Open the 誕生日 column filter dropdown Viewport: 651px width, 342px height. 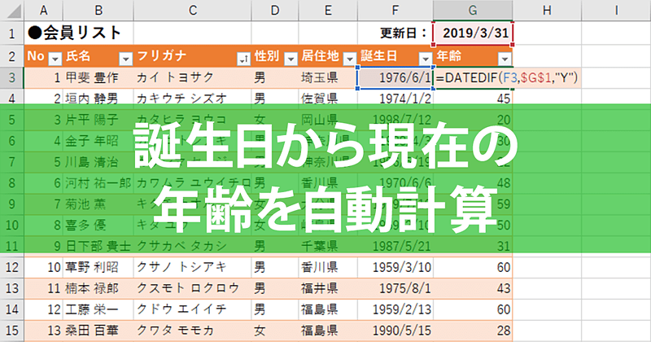coord(425,59)
